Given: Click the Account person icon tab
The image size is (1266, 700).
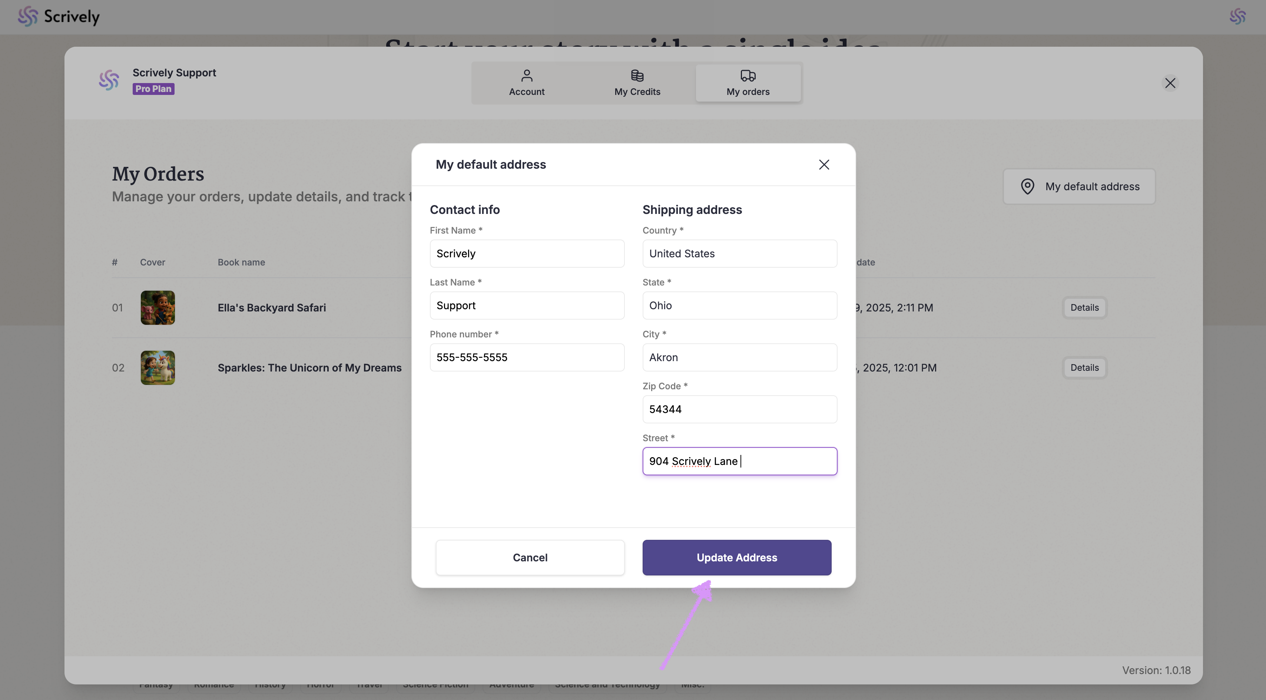Looking at the screenshot, I should point(526,83).
